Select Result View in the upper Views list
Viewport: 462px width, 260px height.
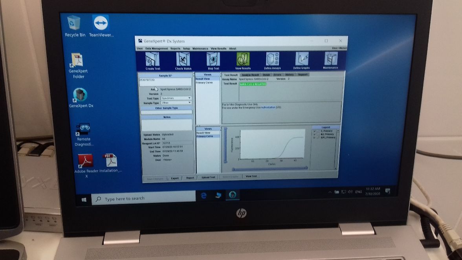pyautogui.click(x=207, y=79)
